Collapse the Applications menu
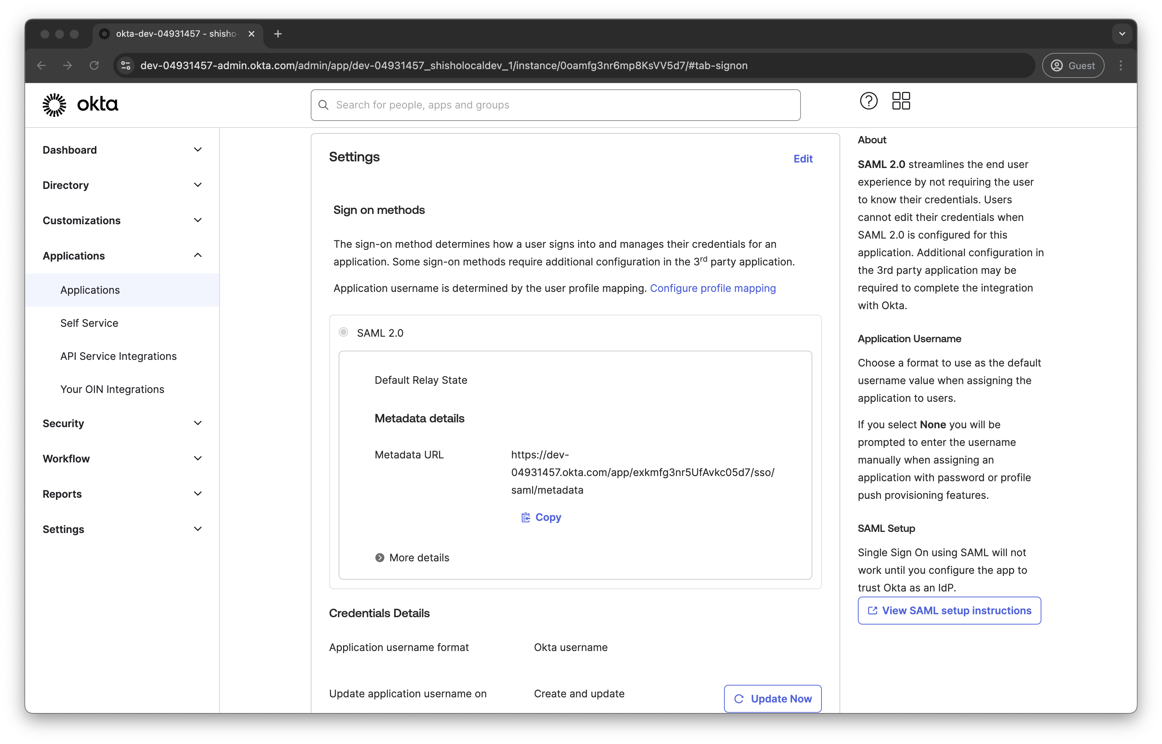This screenshot has width=1162, height=744. click(122, 255)
